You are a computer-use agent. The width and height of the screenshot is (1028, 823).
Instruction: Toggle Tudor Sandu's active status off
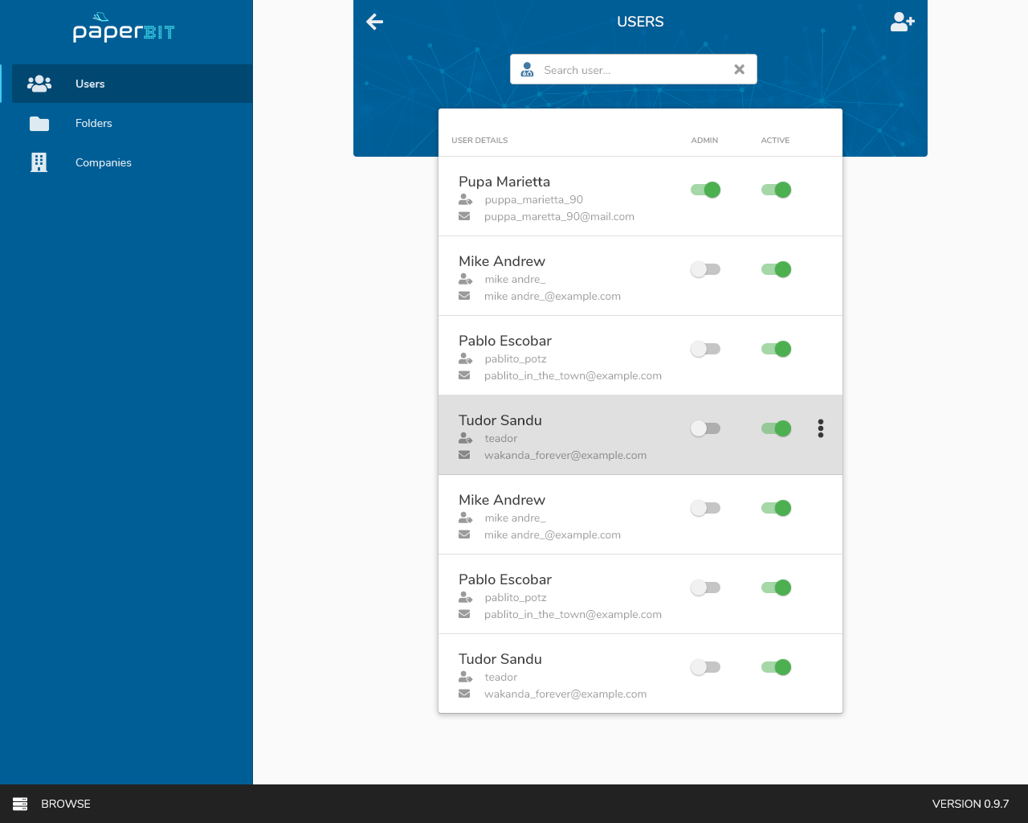coord(776,428)
